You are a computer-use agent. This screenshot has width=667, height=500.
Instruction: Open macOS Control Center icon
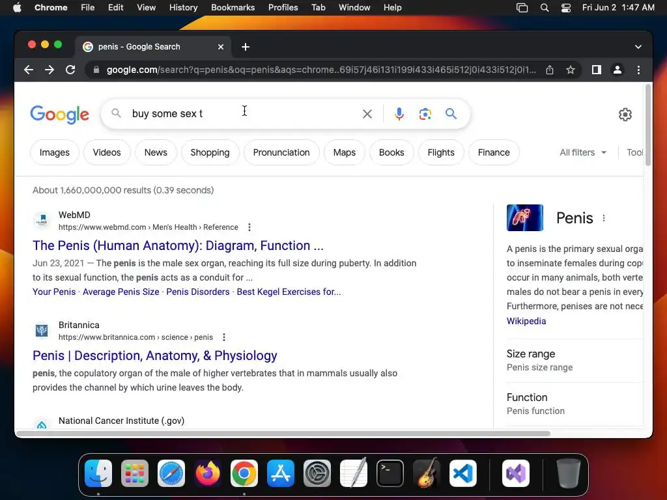566,8
